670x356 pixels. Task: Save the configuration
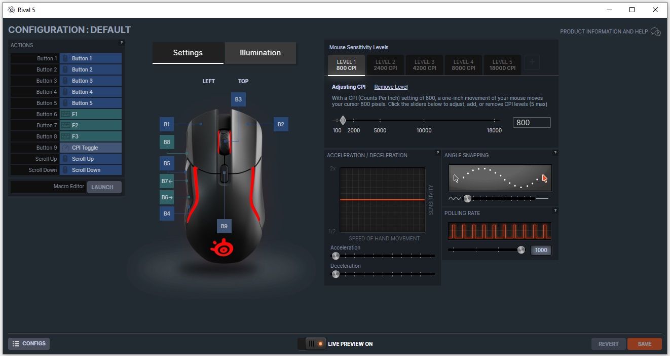[645, 344]
